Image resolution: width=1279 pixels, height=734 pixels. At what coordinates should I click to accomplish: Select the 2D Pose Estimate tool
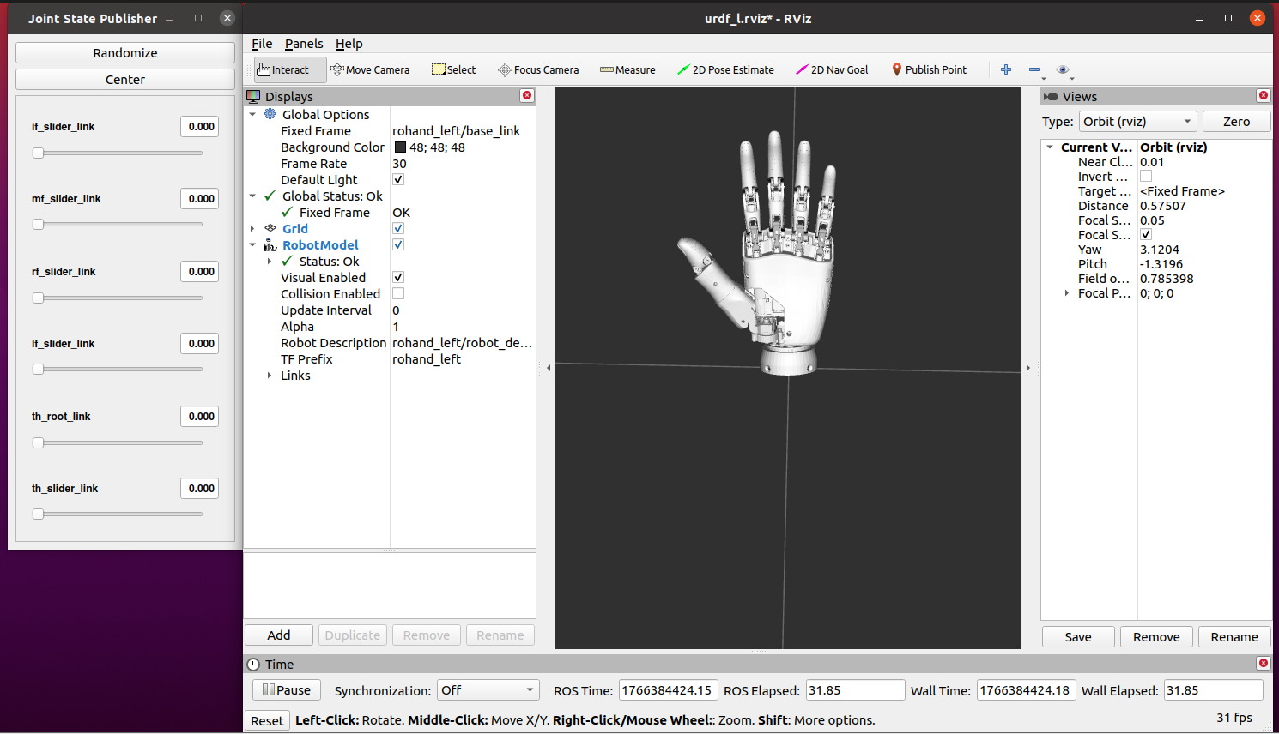click(x=725, y=70)
